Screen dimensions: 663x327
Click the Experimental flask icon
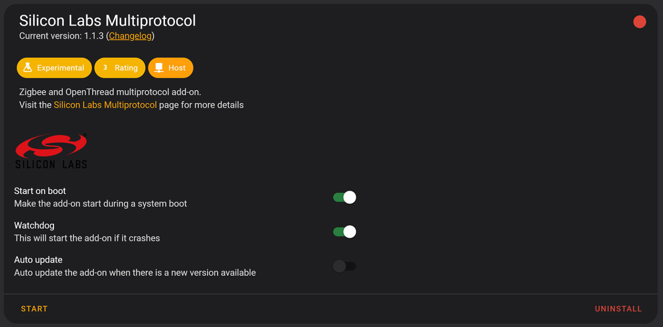pos(28,67)
